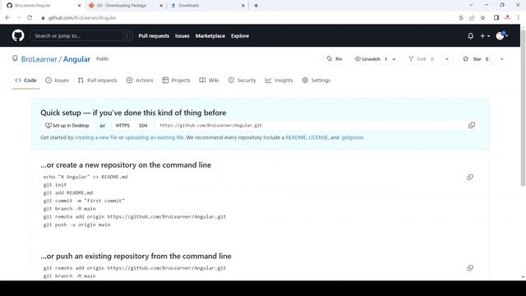
Task: Select the repository clone URL field
Action: pos(311,126)
